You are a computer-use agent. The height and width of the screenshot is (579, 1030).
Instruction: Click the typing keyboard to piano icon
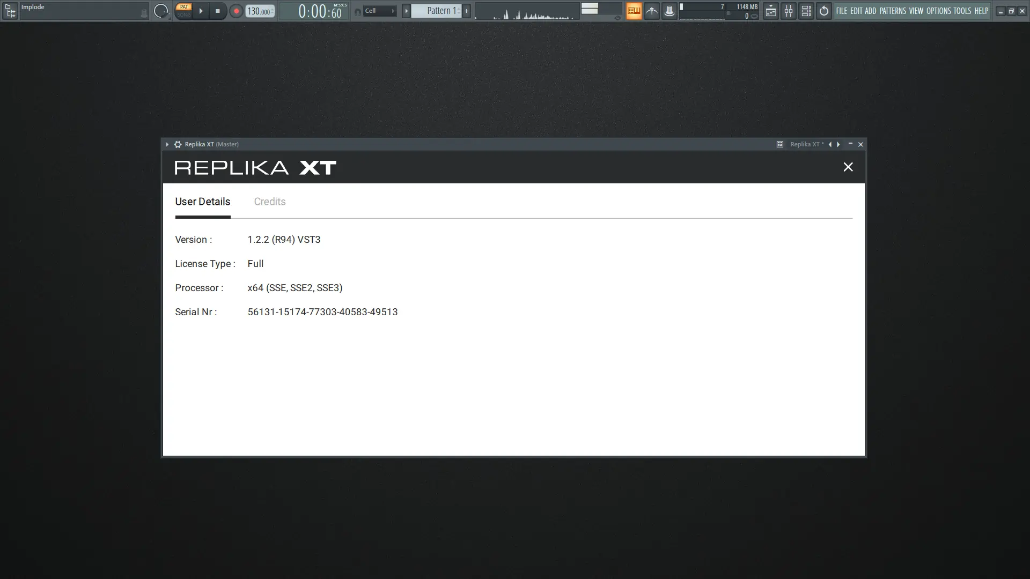pyautogui.click(x=634, y=11)
